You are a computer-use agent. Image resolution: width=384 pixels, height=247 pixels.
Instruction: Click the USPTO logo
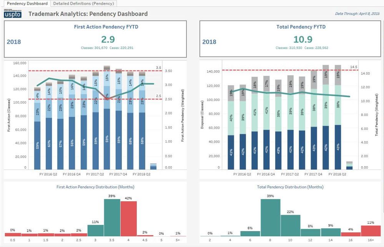13,14
